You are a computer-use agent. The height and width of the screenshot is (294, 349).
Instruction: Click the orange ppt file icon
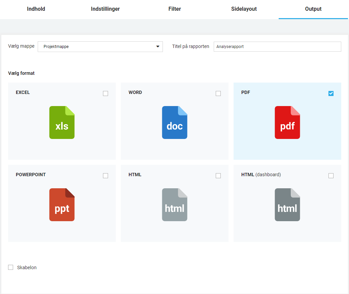[62, 205]
